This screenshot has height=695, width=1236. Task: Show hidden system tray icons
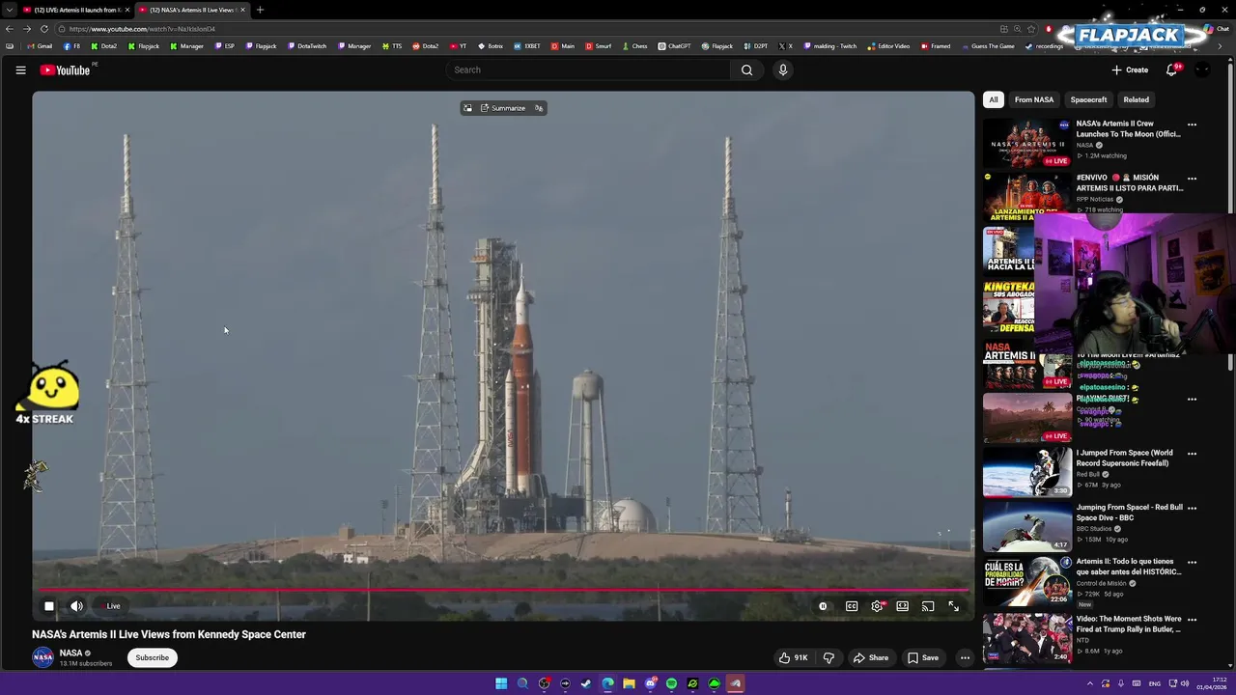pyautogui.click(x=1090, y=683)
